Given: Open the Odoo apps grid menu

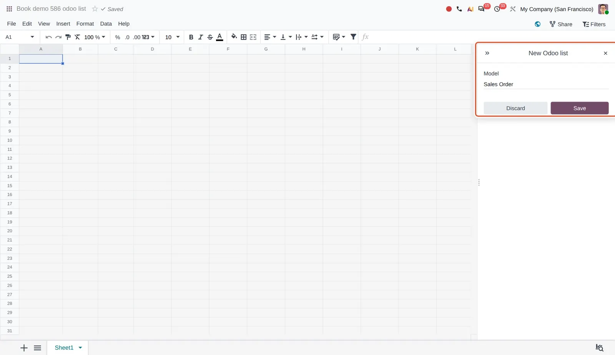Looking at the screenshot, I should click(x=9, y=9).
